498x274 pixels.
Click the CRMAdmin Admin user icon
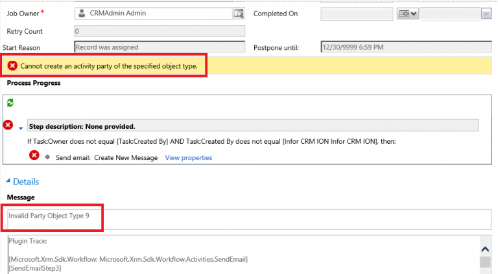pos(82,14)
